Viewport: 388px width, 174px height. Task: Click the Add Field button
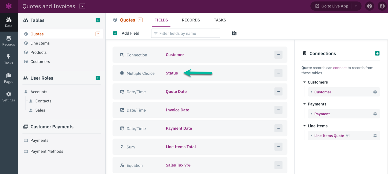126,33
